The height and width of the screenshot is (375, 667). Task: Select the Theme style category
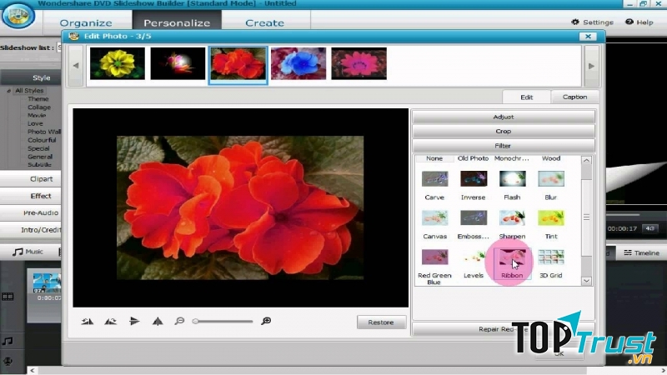point(38,98)
